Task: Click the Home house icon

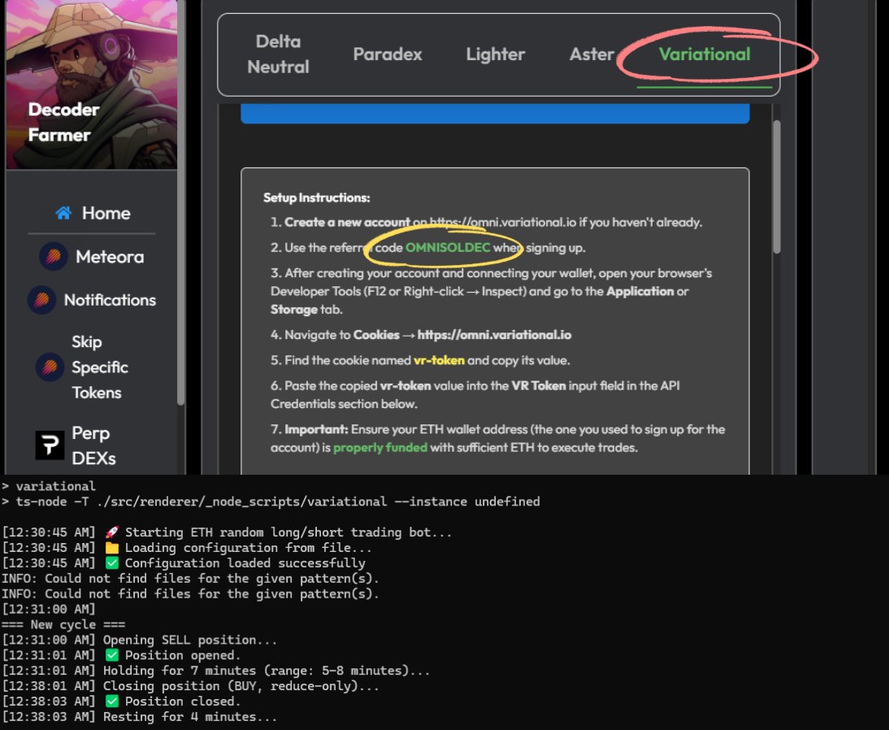Action: [63, 213]
